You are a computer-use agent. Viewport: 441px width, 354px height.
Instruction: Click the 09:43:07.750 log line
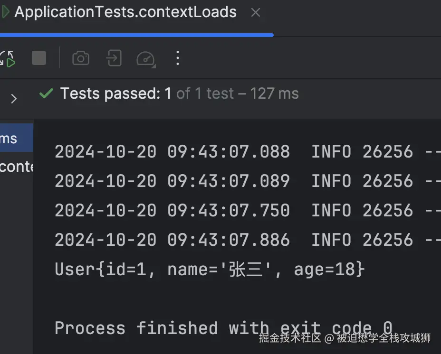[x=248, y=210]
